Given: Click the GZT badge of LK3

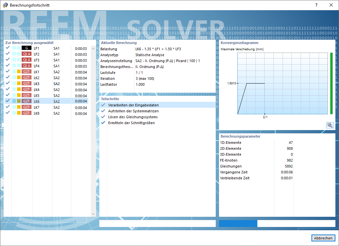Looking at the screenshot, I should (26, 83).
